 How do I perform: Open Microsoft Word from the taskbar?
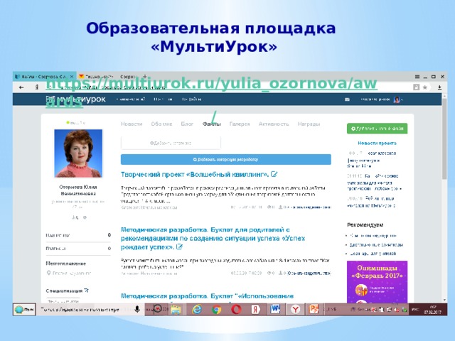[x=275, y=310]
